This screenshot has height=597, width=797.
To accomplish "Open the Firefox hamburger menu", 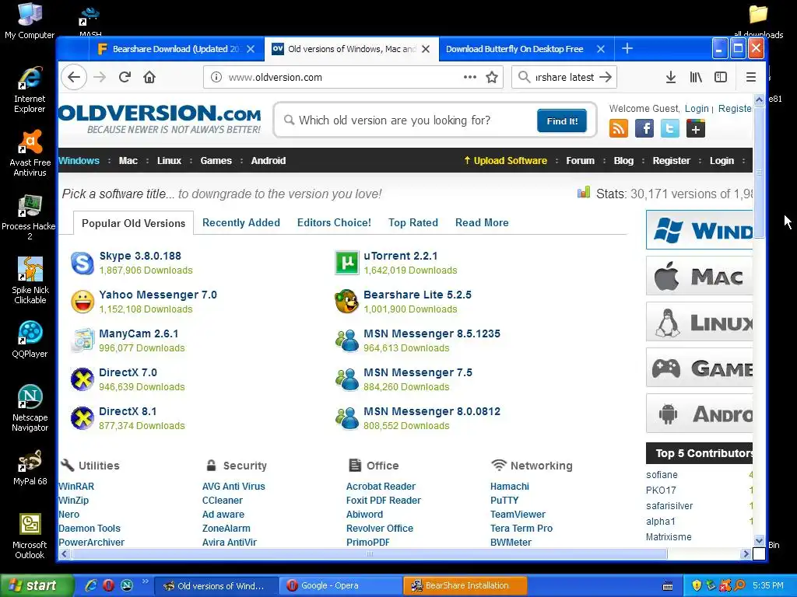I will pos(751,77).
